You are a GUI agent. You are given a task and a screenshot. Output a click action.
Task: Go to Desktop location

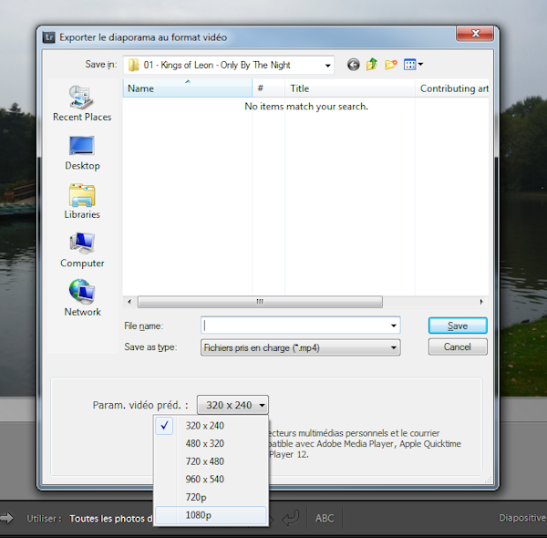click(x=82, y=152)
